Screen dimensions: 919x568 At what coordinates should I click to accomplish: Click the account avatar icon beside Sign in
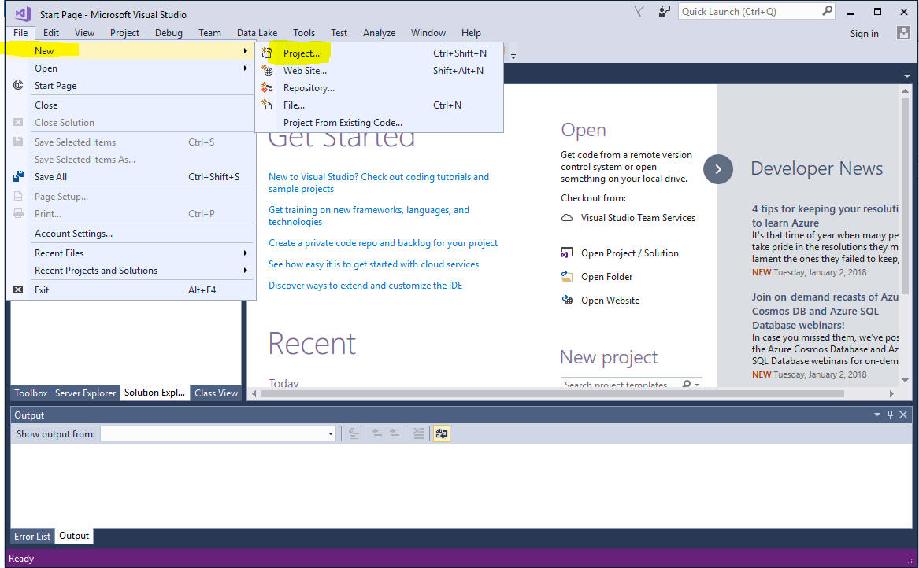click(x=903, y=33)
